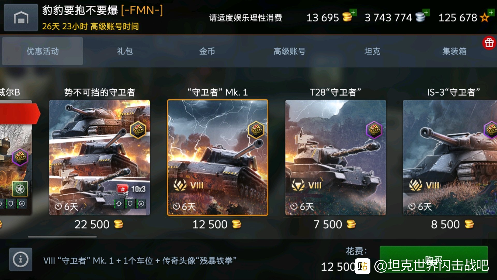Open the 高级账号 tab
This screenshot has width=497, height=280.
tap(289, 51)
